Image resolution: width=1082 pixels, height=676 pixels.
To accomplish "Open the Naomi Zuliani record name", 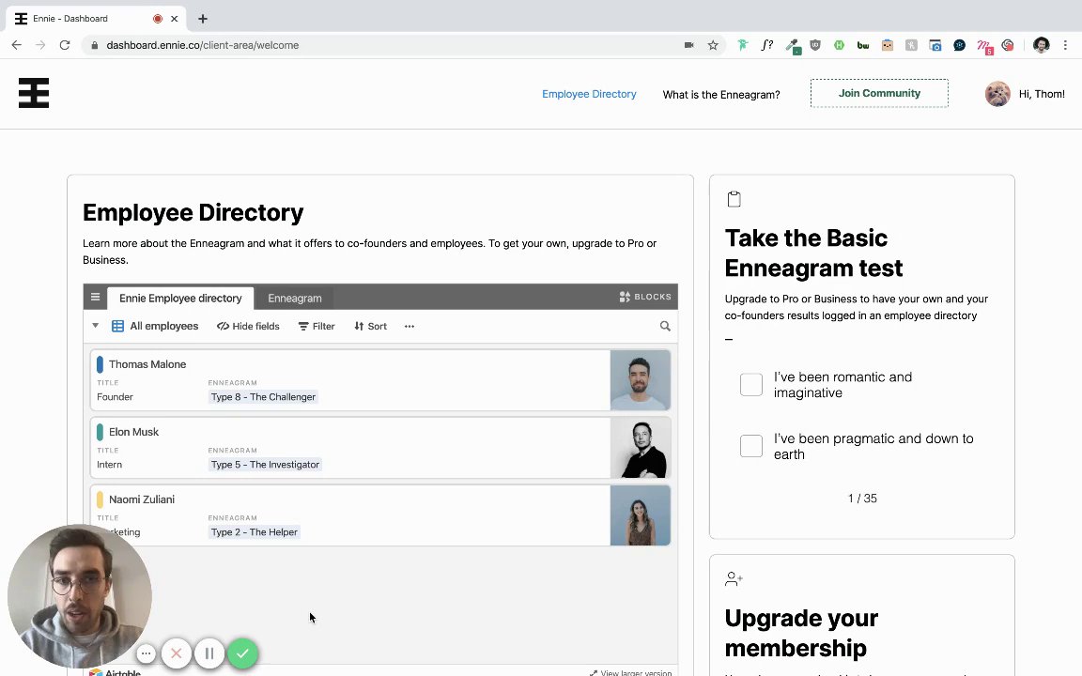I will pos(142,499).
